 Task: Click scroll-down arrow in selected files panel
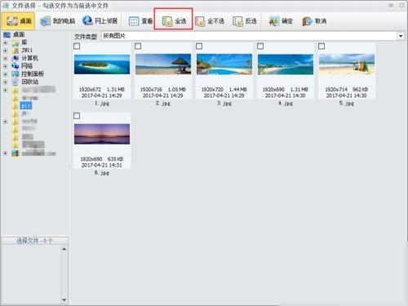tap(64, 299)
